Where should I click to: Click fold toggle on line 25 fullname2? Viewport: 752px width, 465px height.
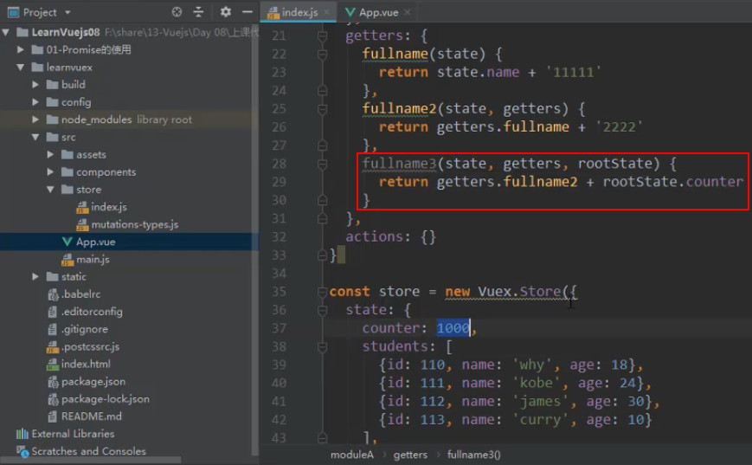pyautogui.click(x=322, y=109)
